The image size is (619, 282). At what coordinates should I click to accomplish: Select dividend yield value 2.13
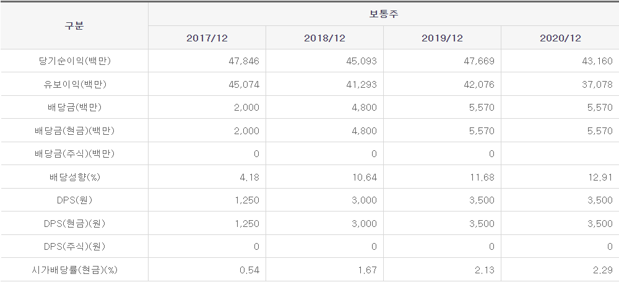[485, 270]
